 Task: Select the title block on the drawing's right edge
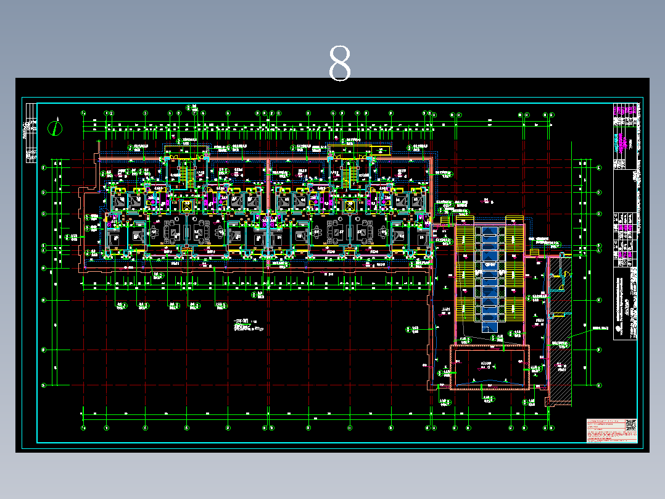626,221
